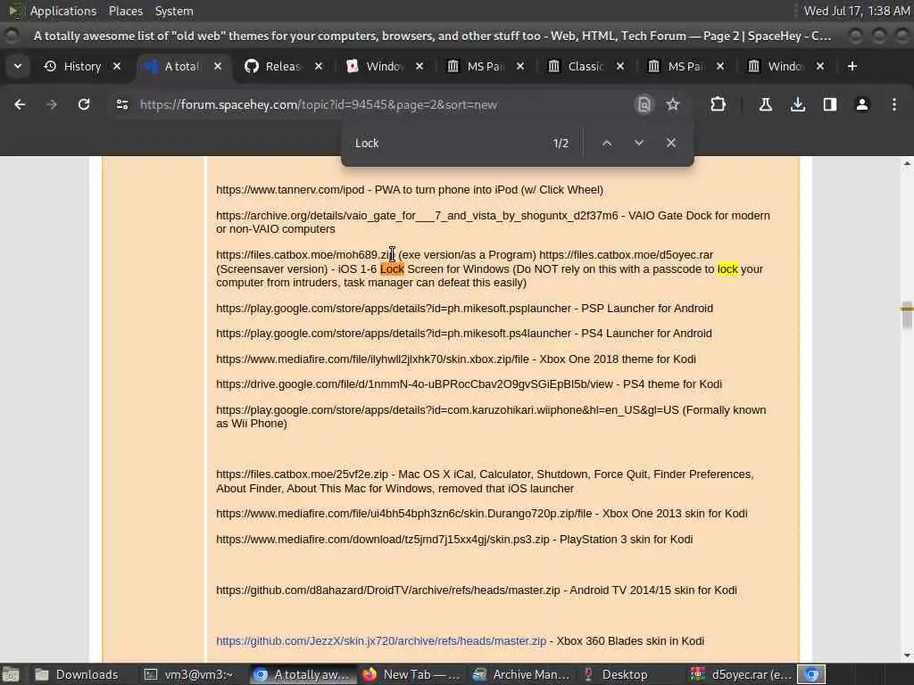
Task: Close the last Windows archive tab
Action: 820,66
